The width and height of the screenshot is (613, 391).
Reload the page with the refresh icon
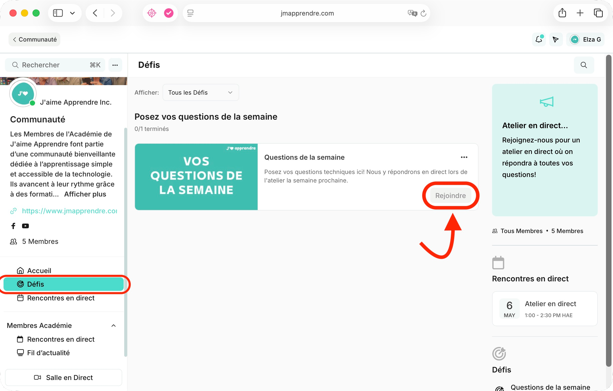(x=423, y=13)
